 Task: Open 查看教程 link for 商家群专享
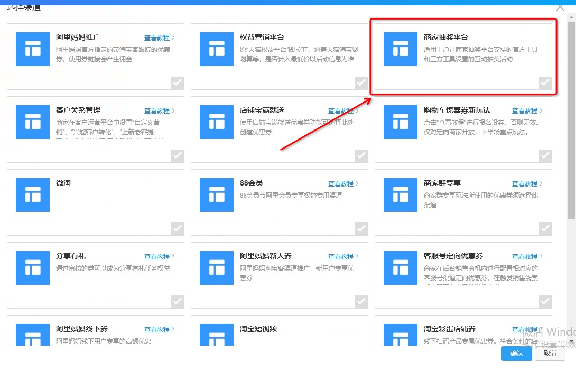click(527, 183)
